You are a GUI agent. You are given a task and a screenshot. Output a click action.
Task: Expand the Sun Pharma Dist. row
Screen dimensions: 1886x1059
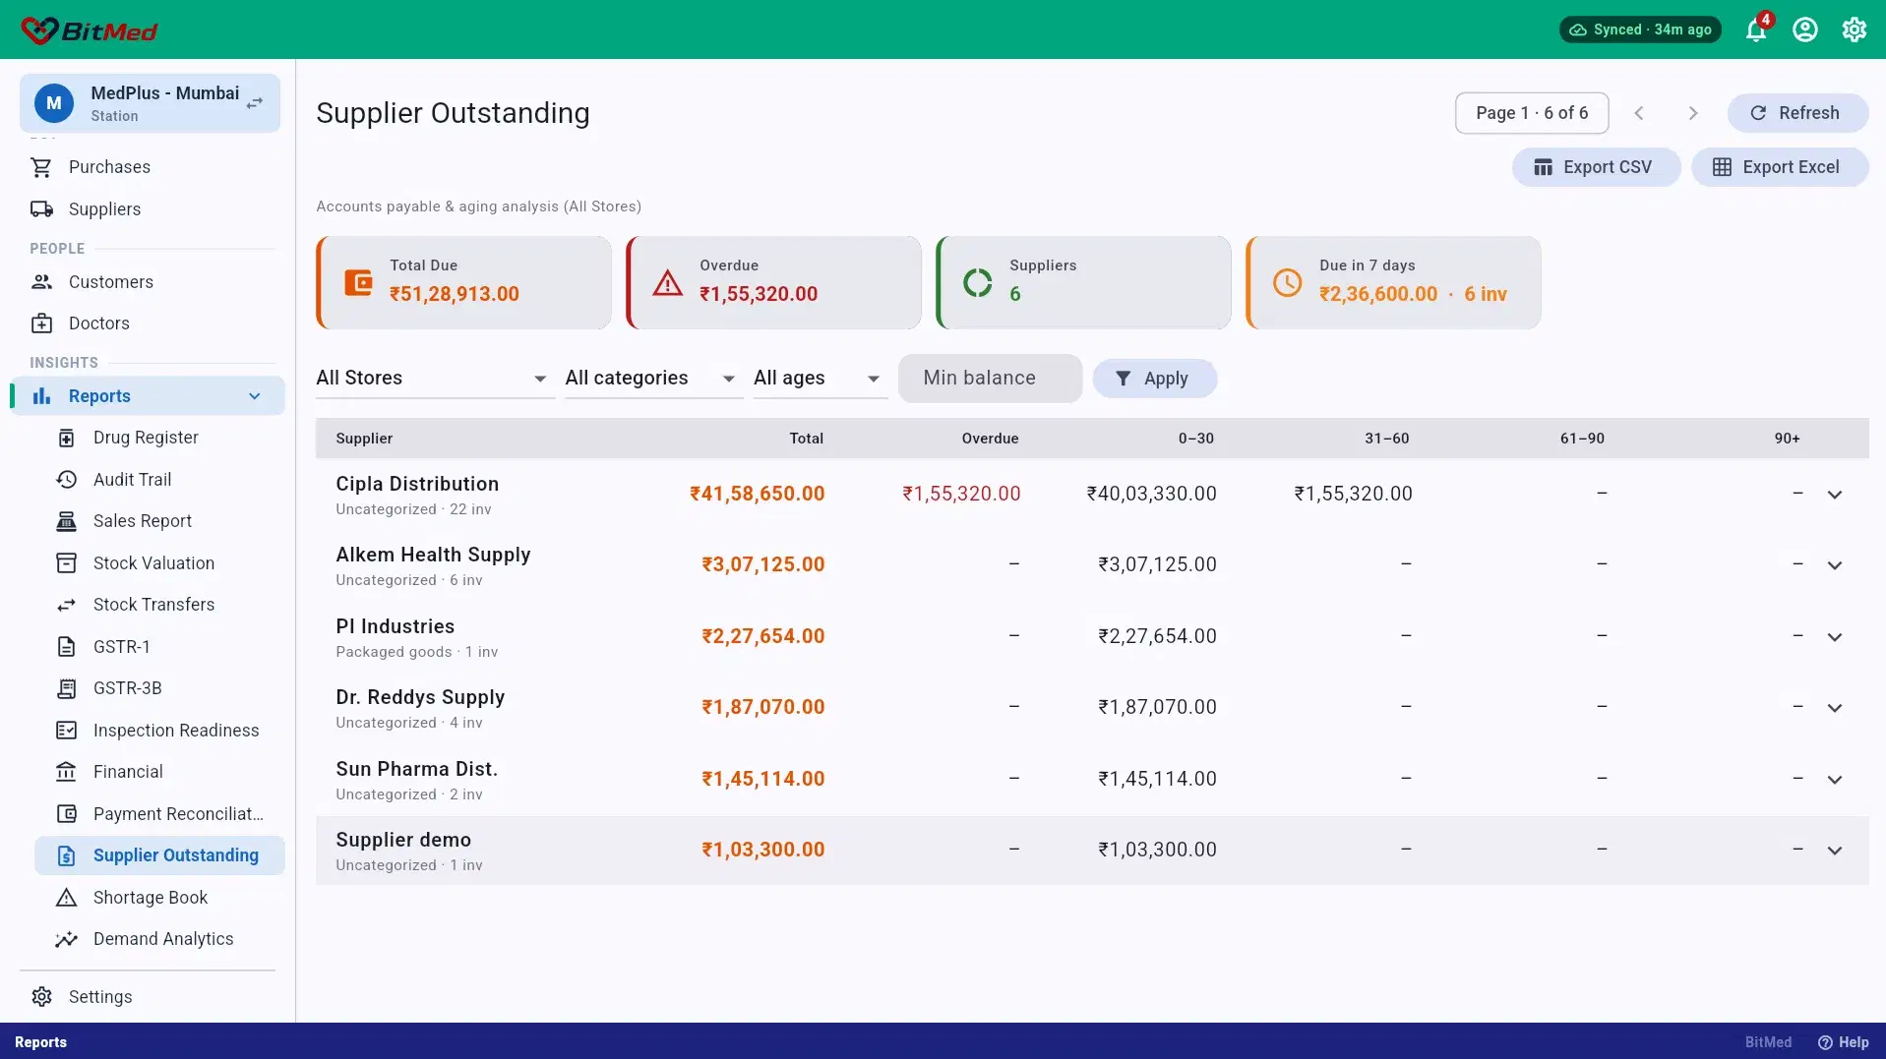1835,780
